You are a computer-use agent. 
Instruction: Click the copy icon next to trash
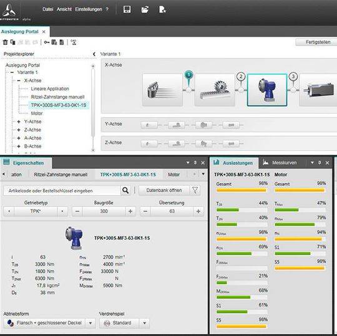pos(12,42)
